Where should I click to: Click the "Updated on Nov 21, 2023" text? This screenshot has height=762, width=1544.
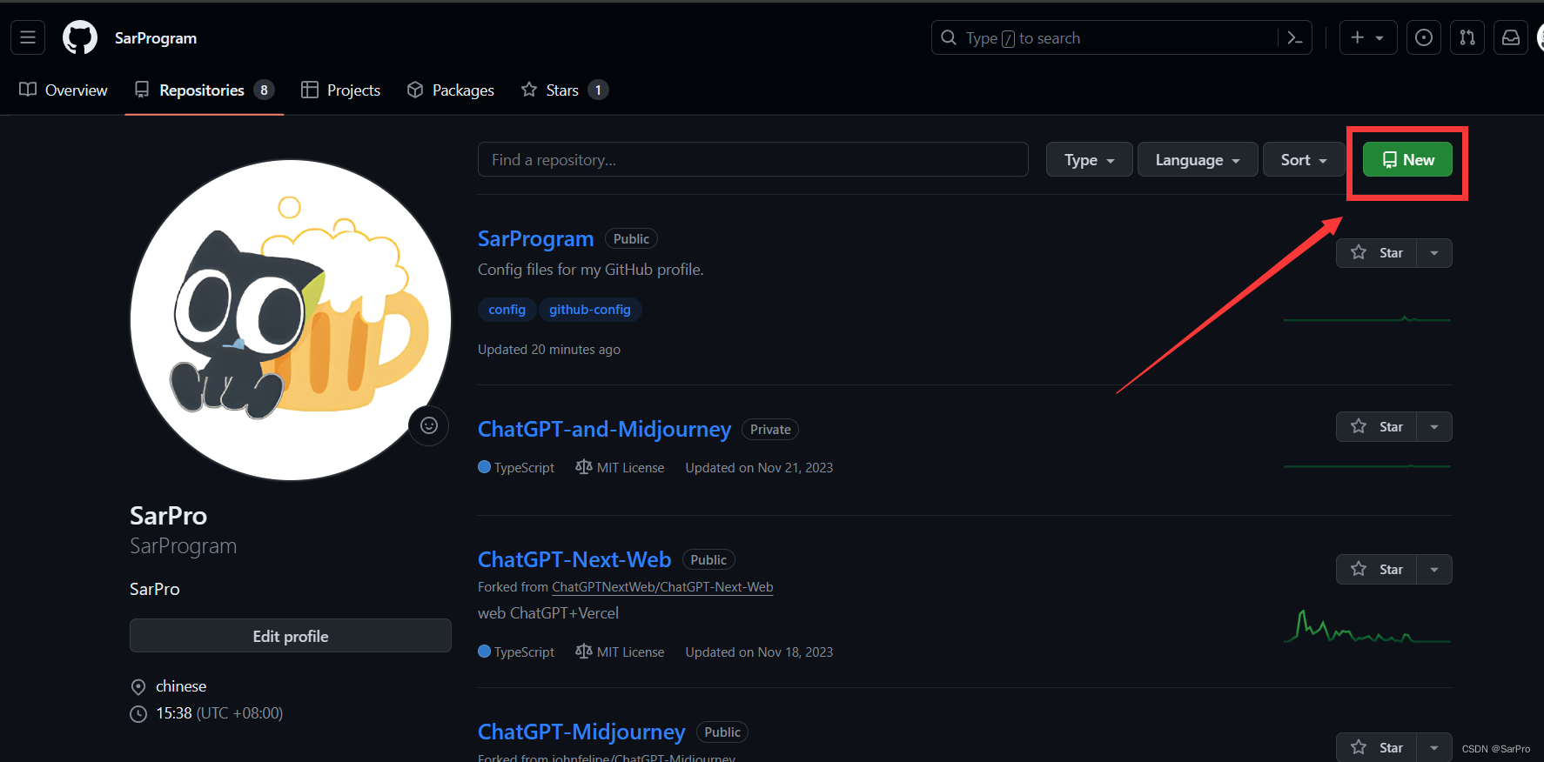(x=759, y=468)
